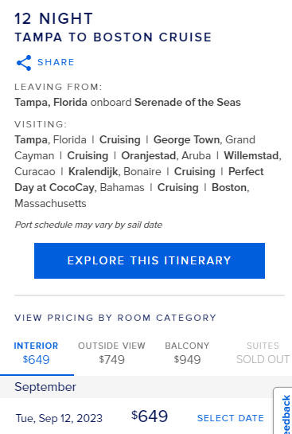Open the Feedback side tab
Image resolution: width=292 pixels, height=434 pixels.
284,412
